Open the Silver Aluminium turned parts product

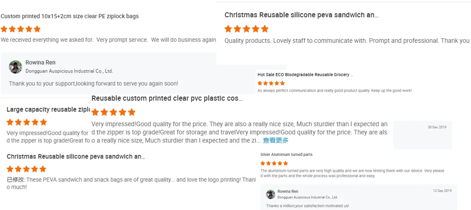286,155
